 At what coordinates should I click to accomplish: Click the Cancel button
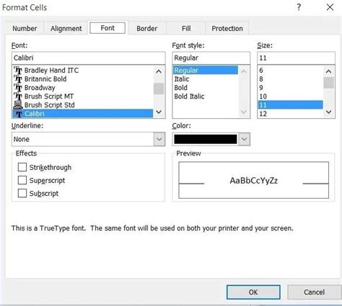[x=314, y=292]
